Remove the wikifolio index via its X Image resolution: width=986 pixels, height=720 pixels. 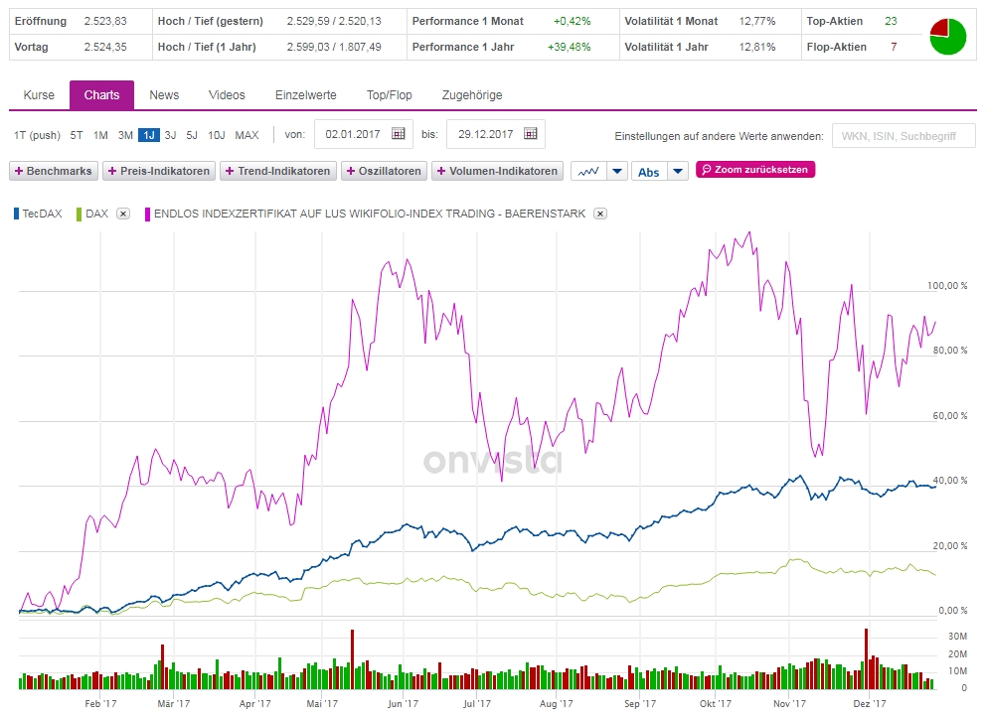pos(599,213)
